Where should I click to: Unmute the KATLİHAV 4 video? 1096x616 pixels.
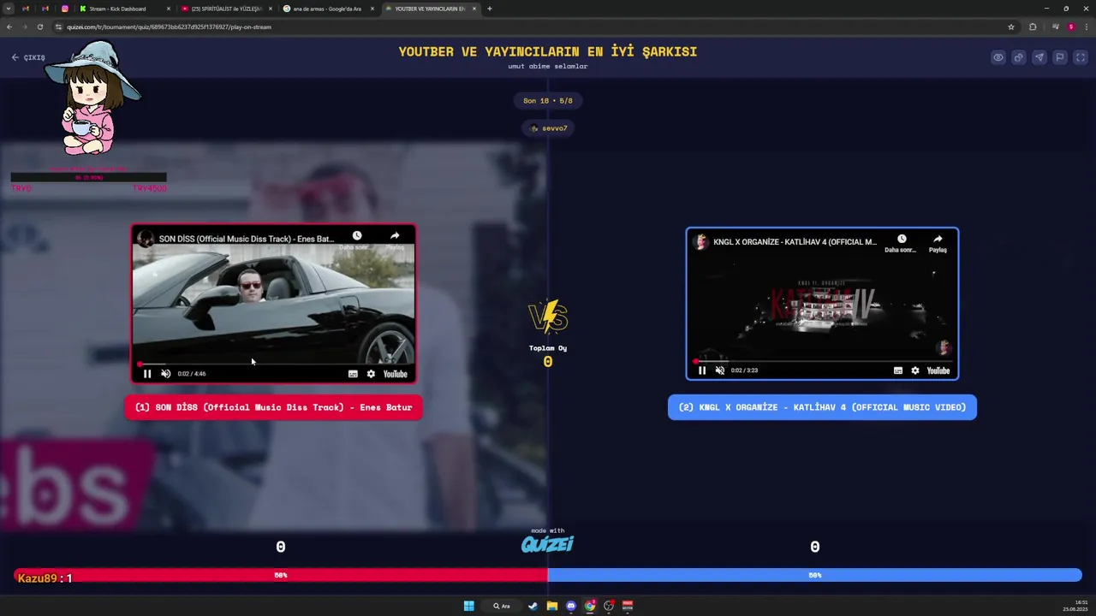[720, 370]
